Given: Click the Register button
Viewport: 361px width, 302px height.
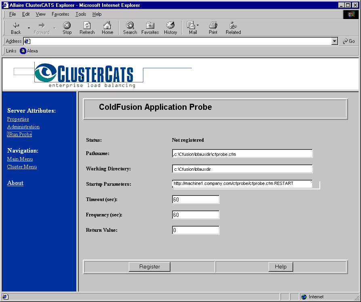Looking at the screenshot, I should pyautogui.click(x=149, y=267).
